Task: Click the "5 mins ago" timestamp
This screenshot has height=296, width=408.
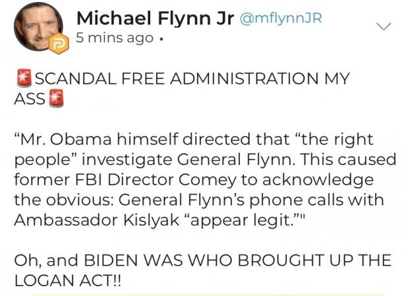Action: [x=115, y=38]
